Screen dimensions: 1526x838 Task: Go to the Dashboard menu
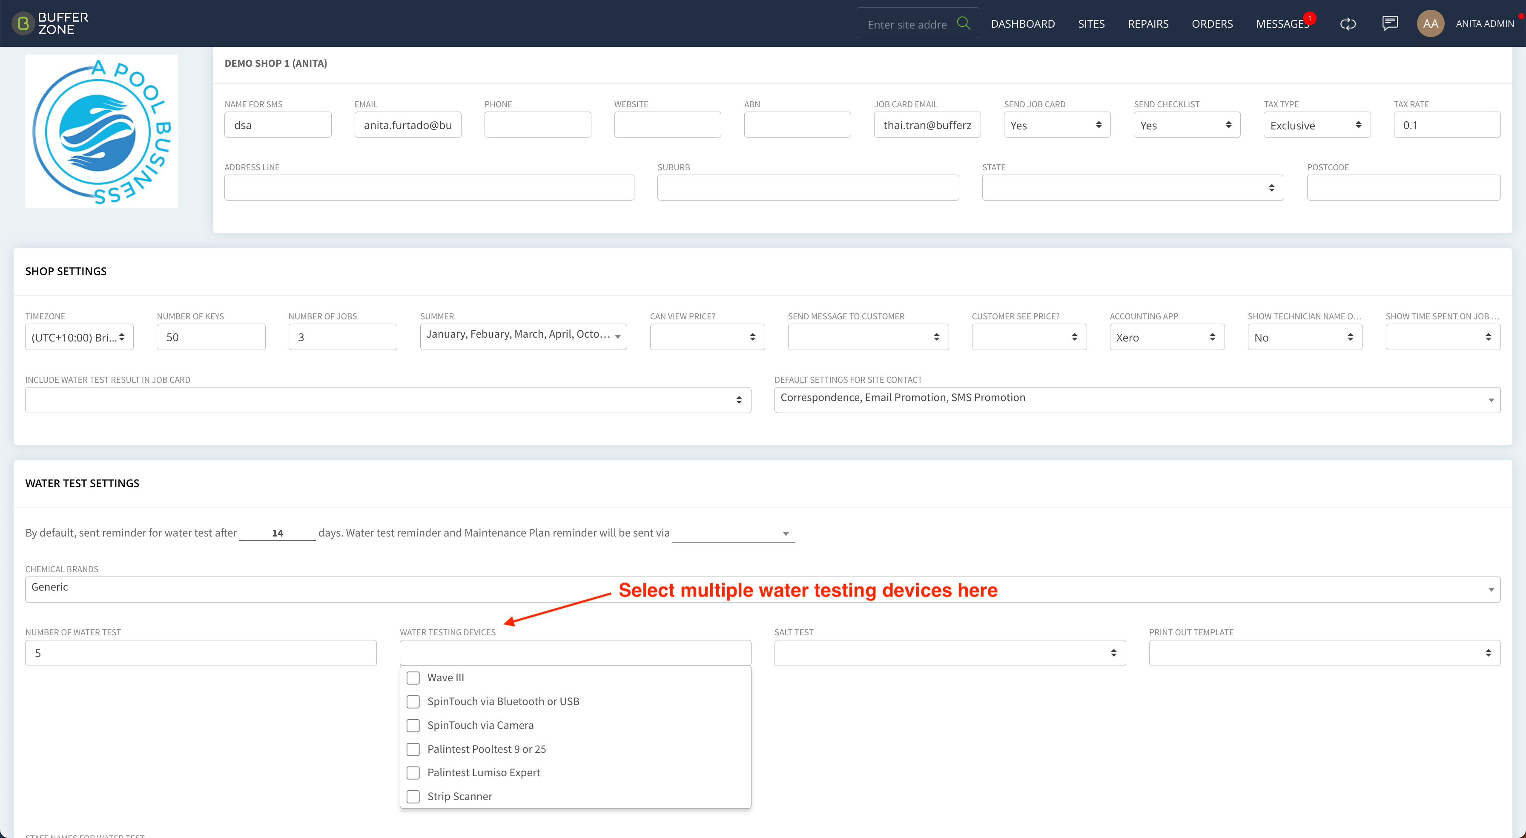pos(1022,24)
